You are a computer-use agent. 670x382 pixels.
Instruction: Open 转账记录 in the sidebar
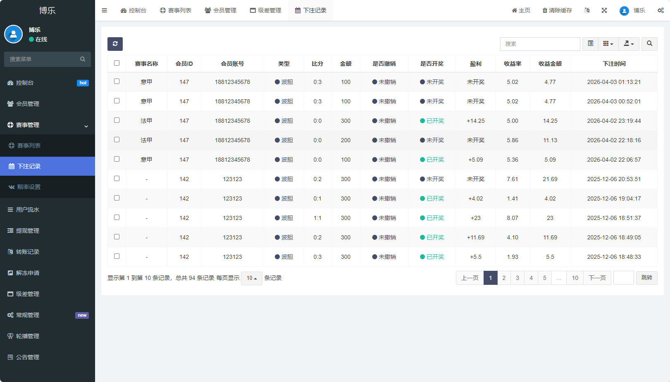point(48,252)
